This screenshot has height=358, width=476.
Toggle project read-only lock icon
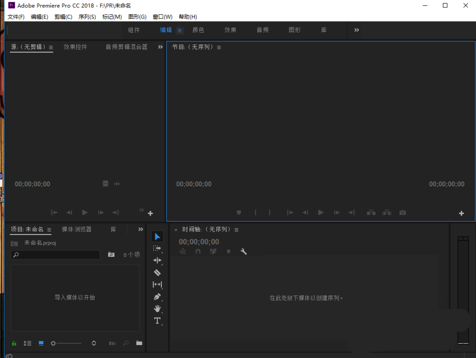[14, 343]
